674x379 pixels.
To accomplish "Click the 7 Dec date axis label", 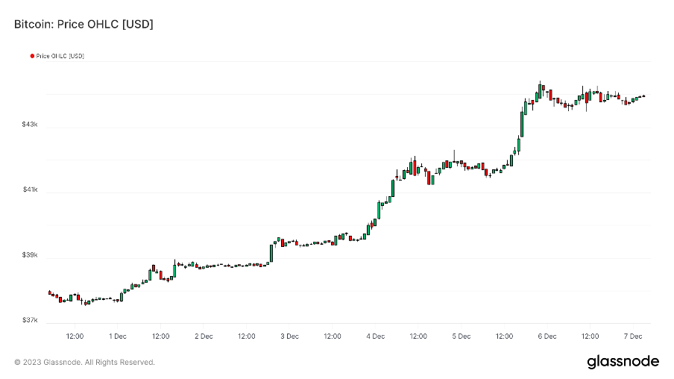I will [x=632, y=336].
